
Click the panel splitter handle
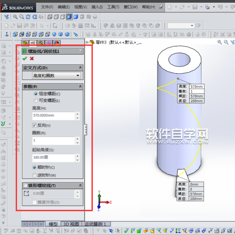click(86, 129)
